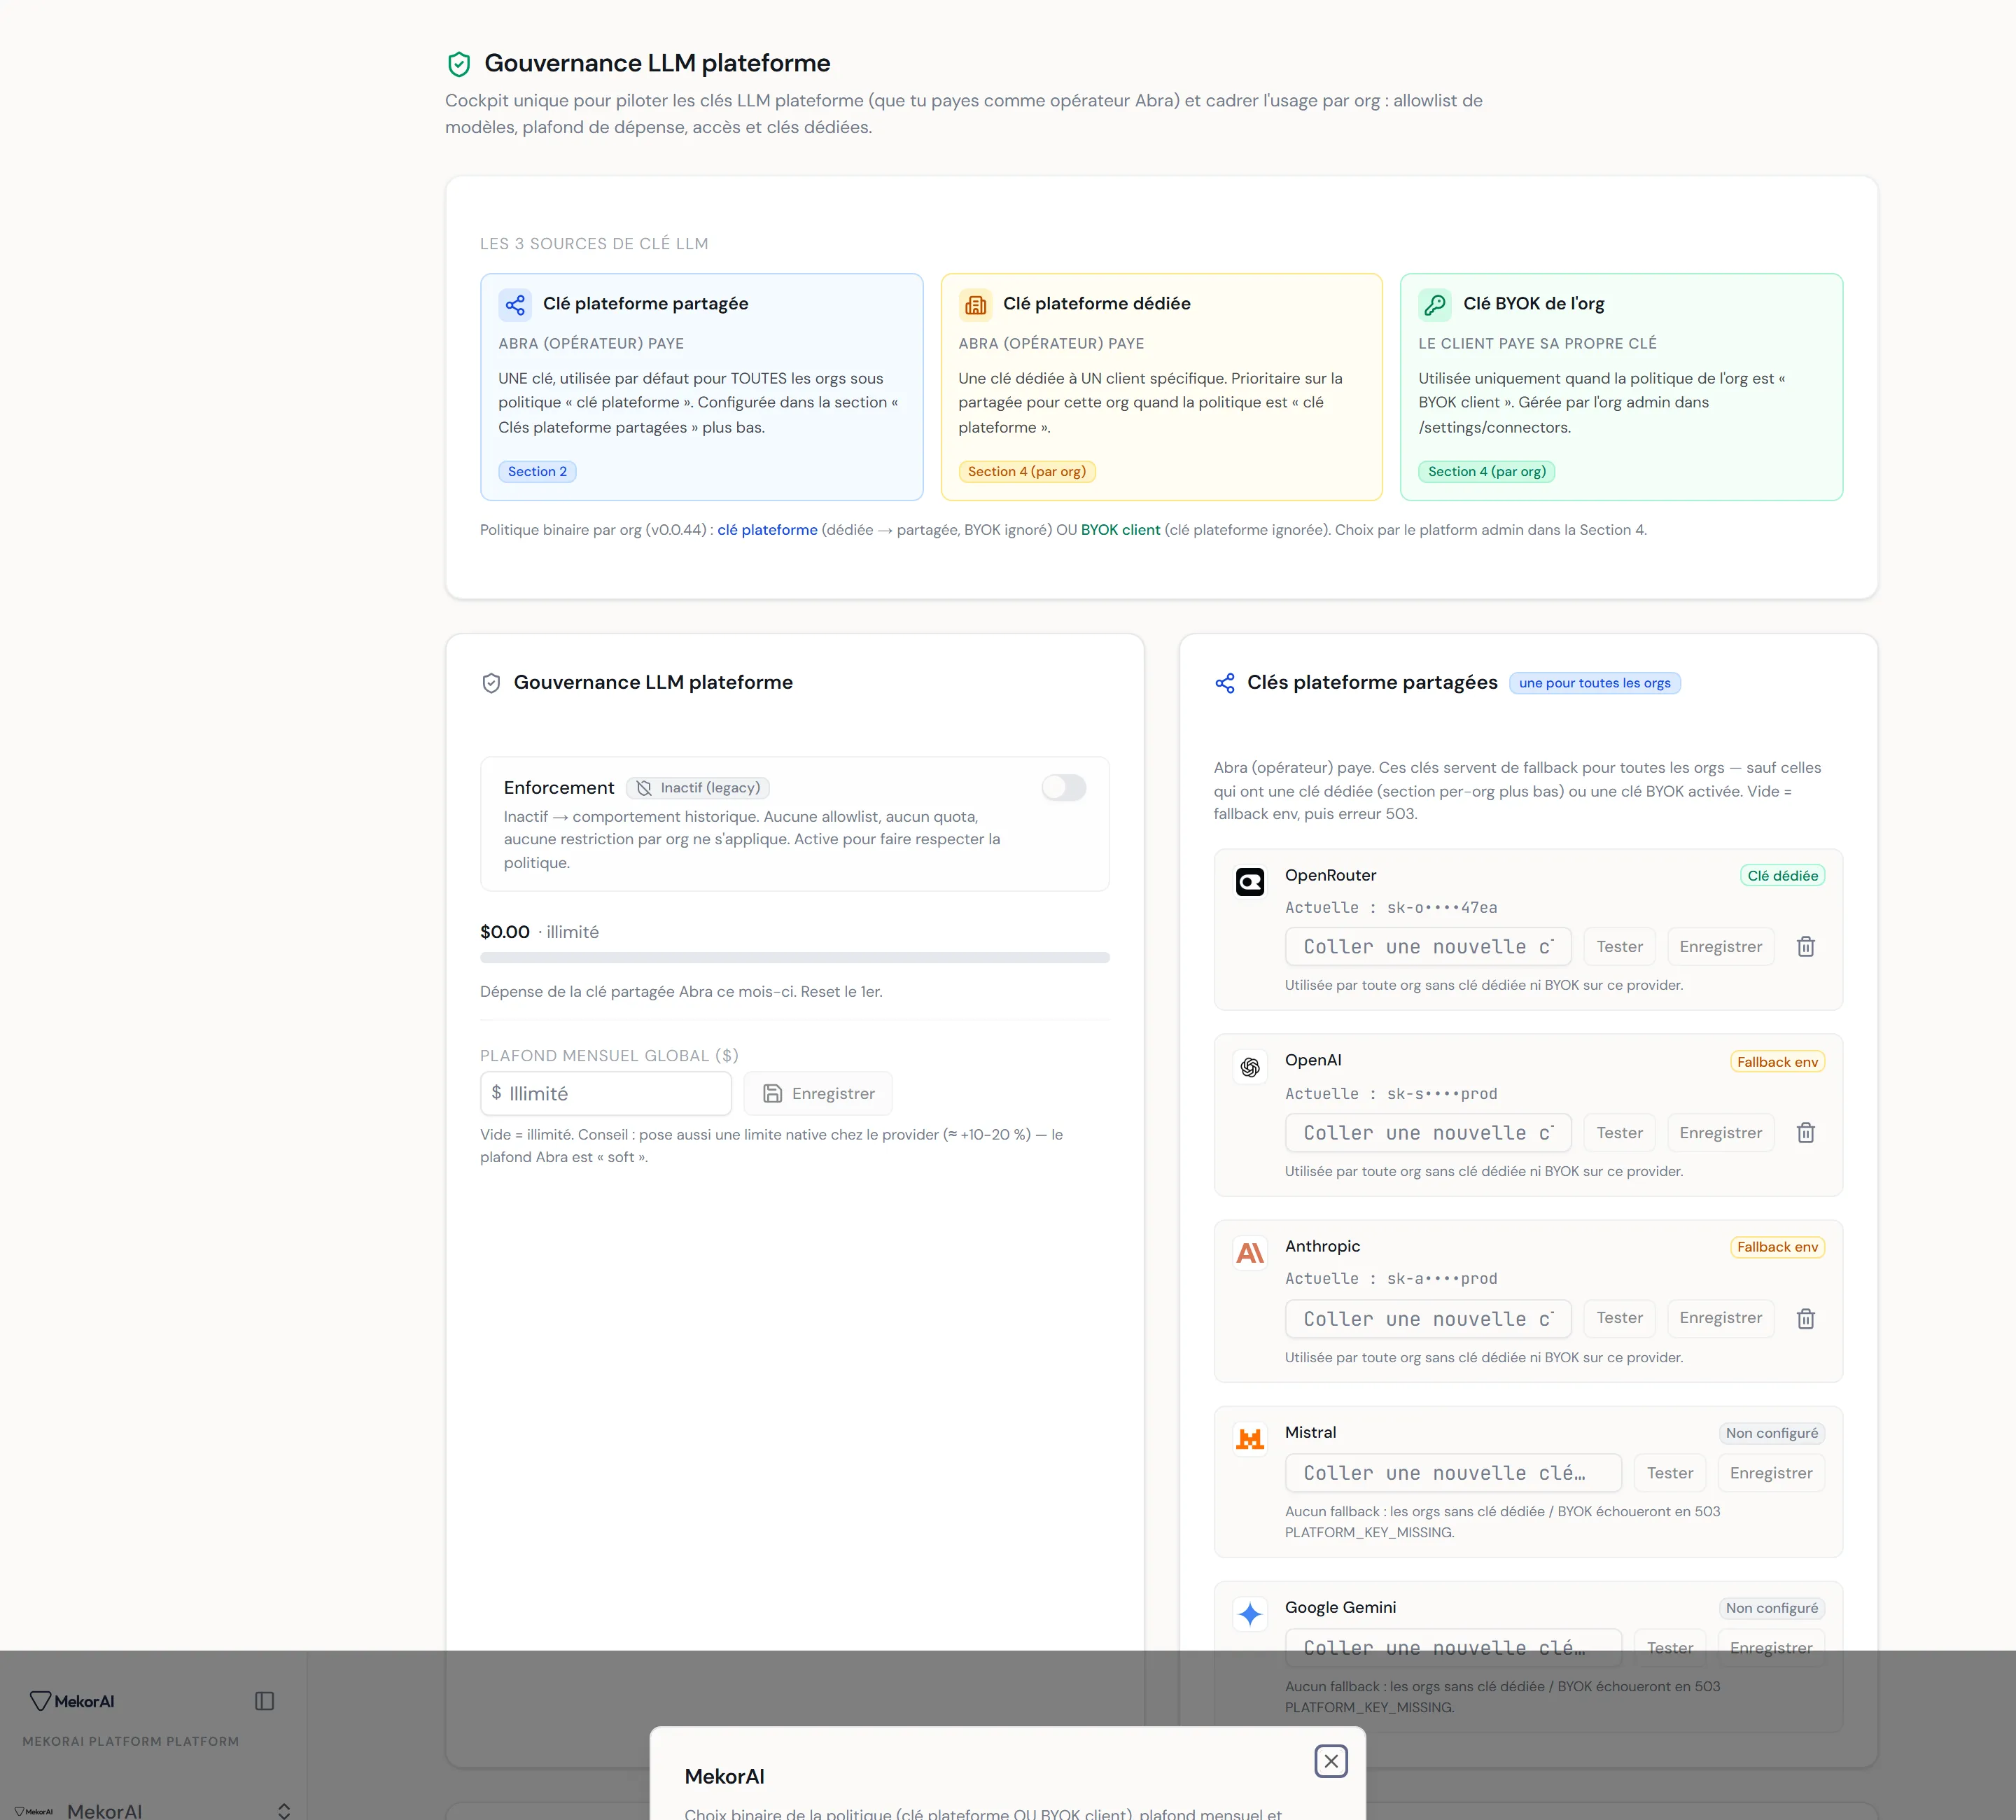
Task: Save the global monthly cap with Enregistrer
Action: tap(818, 1094)
